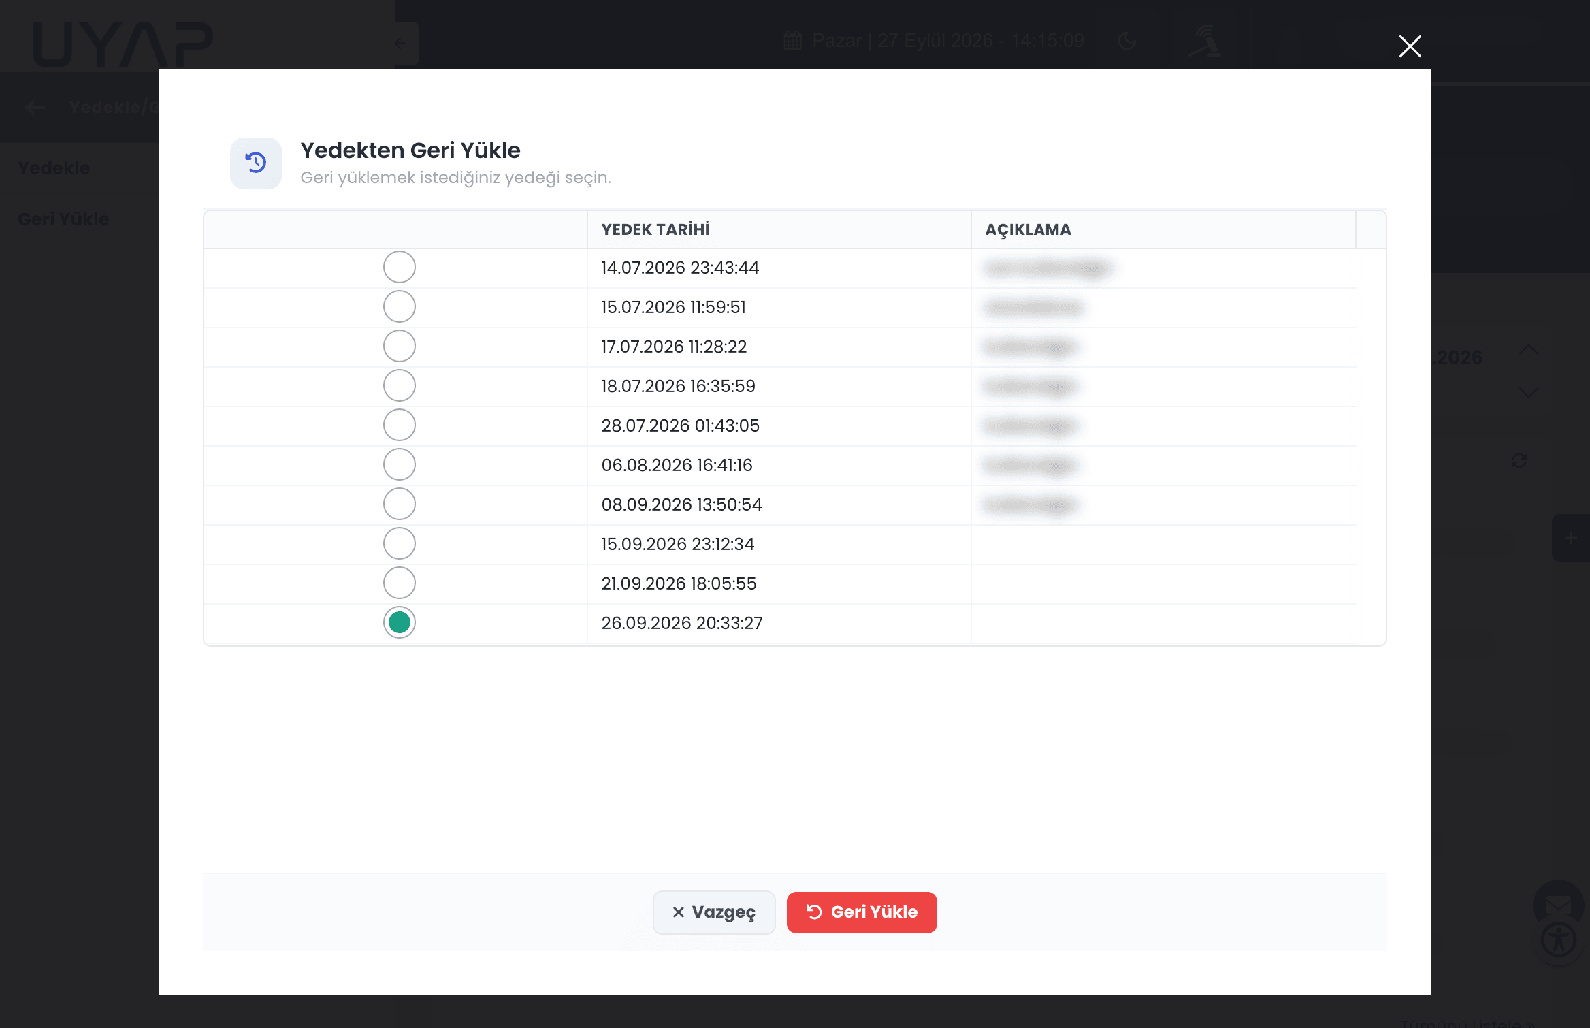Pick the 06.08.2026 16:41:16 backup option
Viewport: 1590px width, 1028px height.
pos(400,464)
